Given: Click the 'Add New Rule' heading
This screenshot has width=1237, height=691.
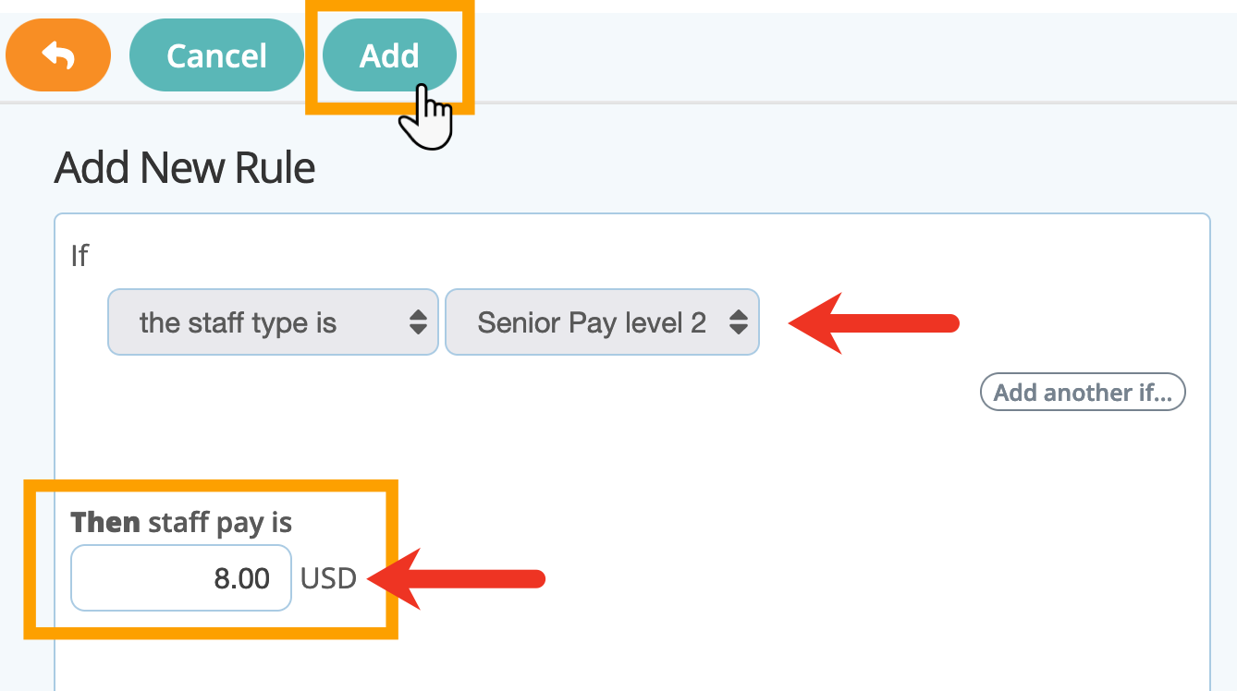Looking at the screenshot, I should click(x=185, y=168).
